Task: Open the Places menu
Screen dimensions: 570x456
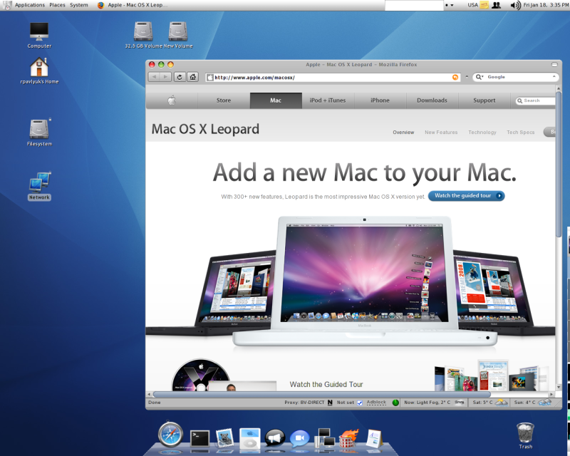Action: (58, 5)
